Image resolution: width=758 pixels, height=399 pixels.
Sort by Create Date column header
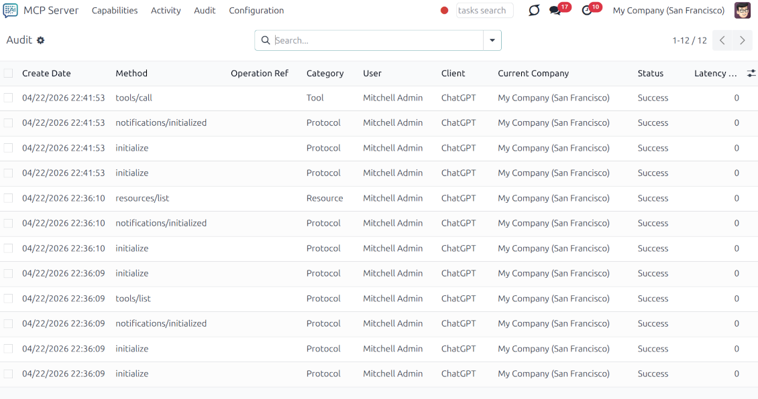pos(46,74)
